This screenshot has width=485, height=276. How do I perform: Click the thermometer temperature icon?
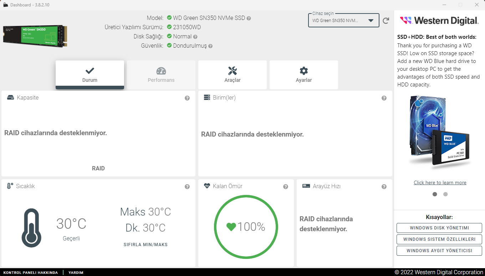click(31, 228)
